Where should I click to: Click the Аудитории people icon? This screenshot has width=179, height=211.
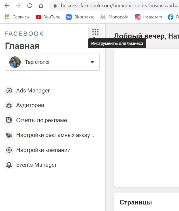point(9,106)
